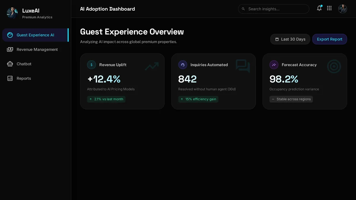Screen dimensions: 356x200
Task: Click the 2.1% vs last month badge
Action: pos(106,99)
